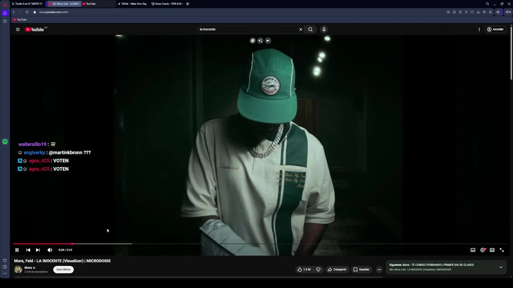Open Mora channel avatar
The height and width of the screenshot is (288, 513).
coord(18,269)
